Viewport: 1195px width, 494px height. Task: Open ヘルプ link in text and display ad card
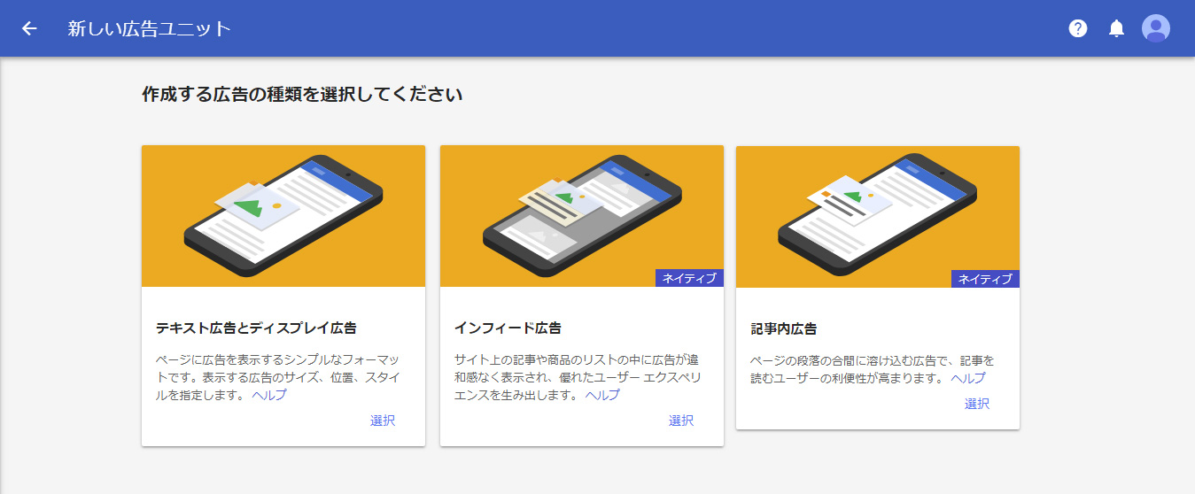click(x=269, y=395)
